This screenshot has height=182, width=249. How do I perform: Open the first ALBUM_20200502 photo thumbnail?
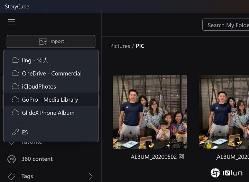pos(150,112)
